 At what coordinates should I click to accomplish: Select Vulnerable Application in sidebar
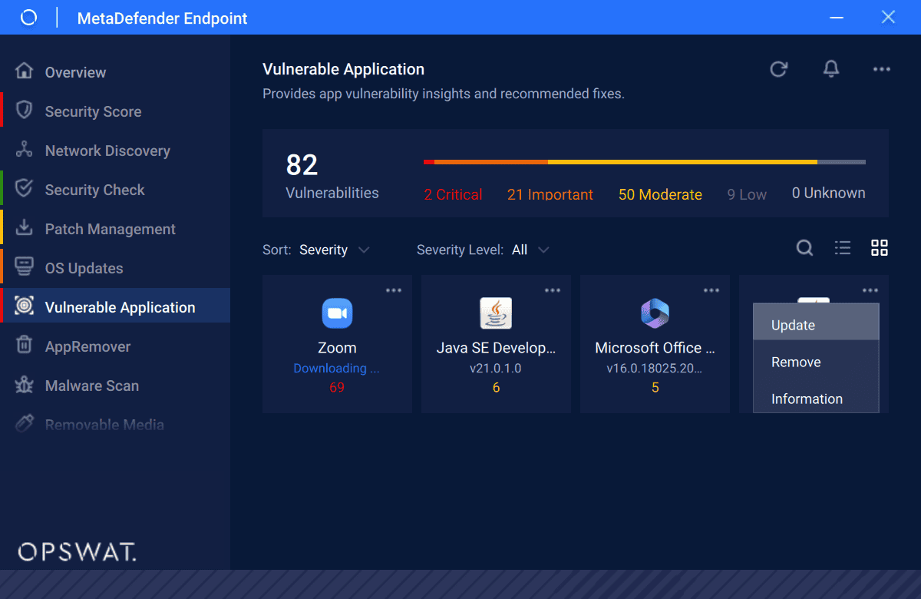[x=115, y=307]
